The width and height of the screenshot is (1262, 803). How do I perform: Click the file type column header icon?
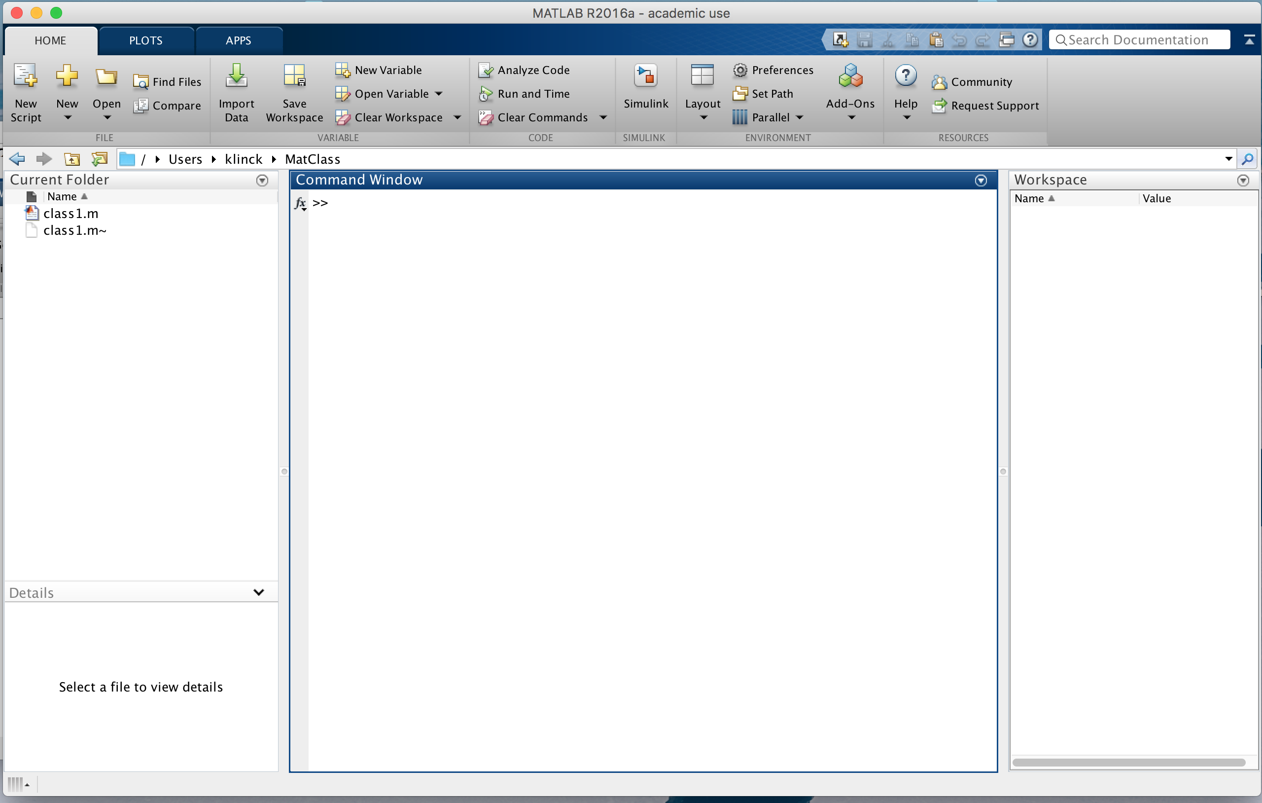[32, 197]
